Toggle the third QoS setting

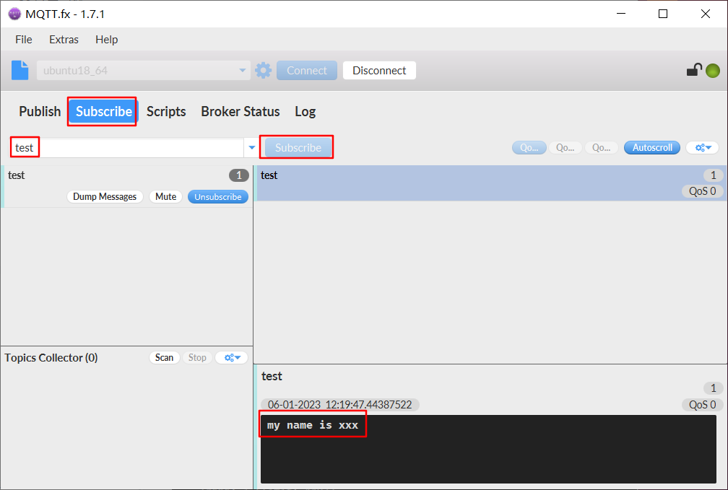(x=602, y=147)
